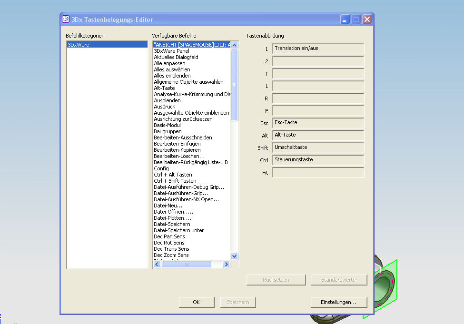Click button 1 field "Translation ein/aus"
The width and height of the screenshot is (464, 324).
click(x=318, y=49)
